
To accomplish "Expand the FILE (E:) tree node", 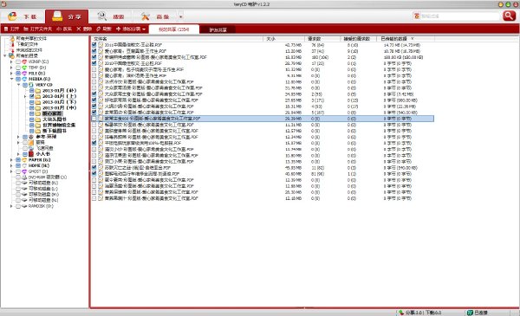I will [x=11, y=74].
